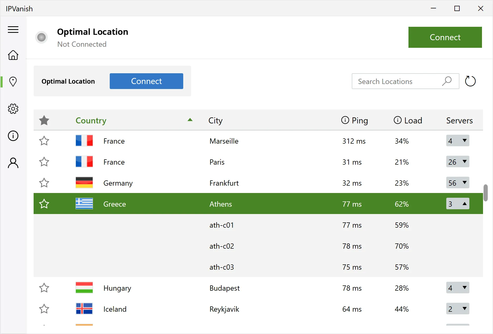Open the Information icon in sidebar
The image size is (493, 334).
(13, 136)
